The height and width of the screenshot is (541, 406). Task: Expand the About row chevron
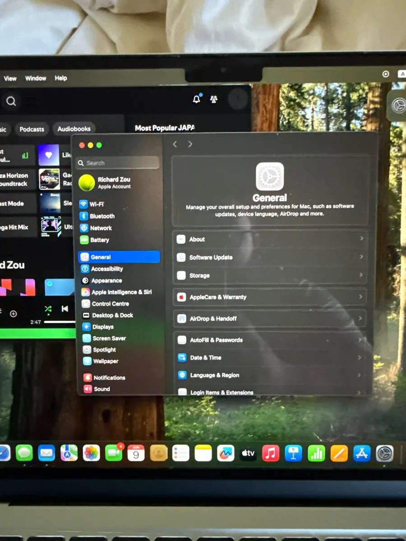tap(361, 238)
